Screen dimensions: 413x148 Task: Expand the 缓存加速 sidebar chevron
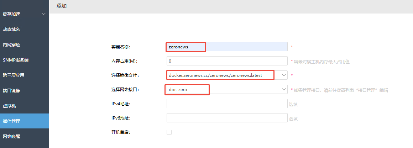tap(44, 14)
